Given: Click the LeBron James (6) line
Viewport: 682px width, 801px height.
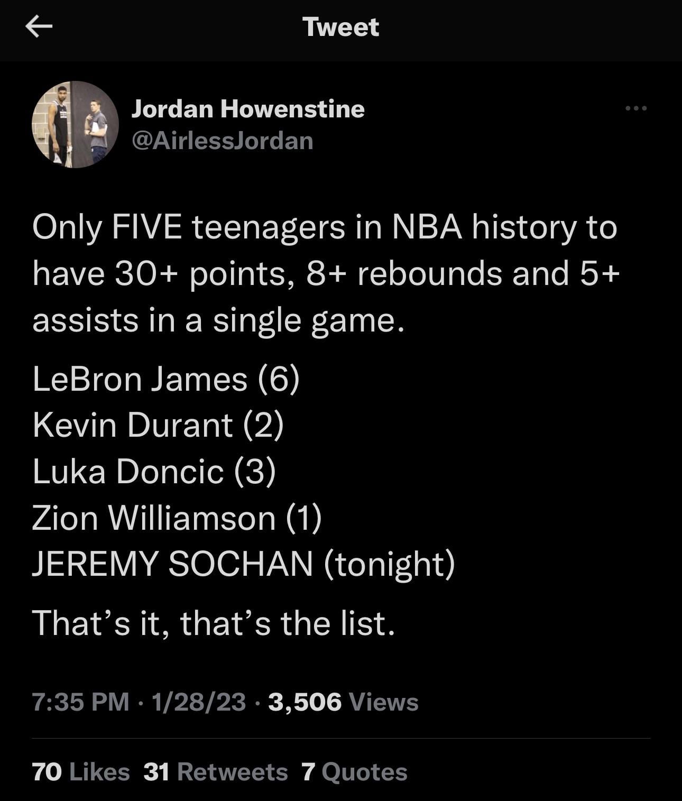Looking at the screenshot, I should [x=166, y=379].
